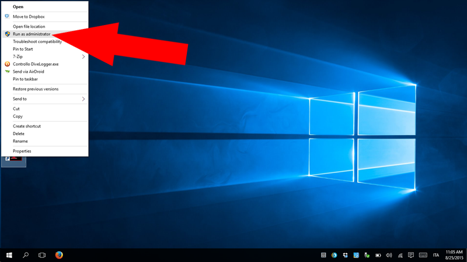
Task: Choose Open file location
Action: click(x=45, y=26)
